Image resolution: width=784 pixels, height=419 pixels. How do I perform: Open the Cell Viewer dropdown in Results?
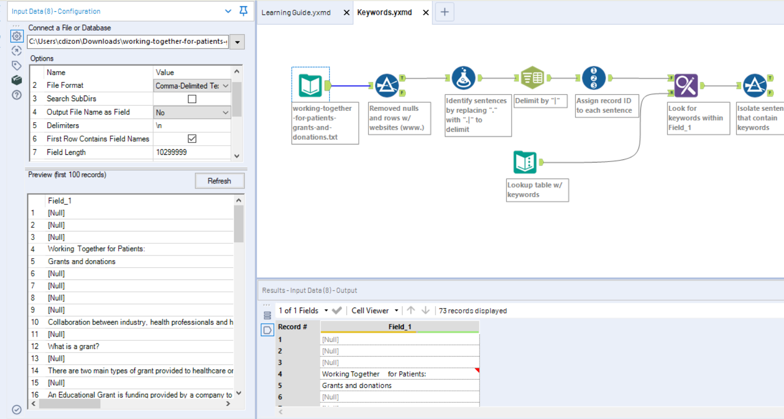click(x=397, y=310)
